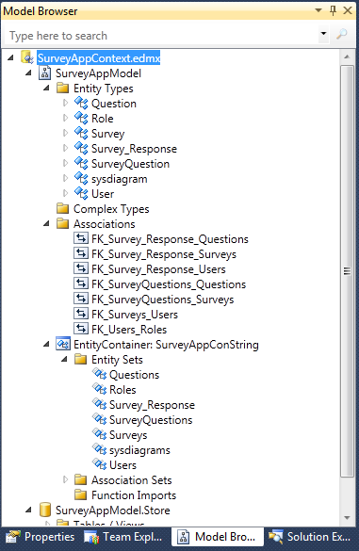This screenshot has height=551, width=359.
Task: Expand the Survey entity type
Action: 65,133
